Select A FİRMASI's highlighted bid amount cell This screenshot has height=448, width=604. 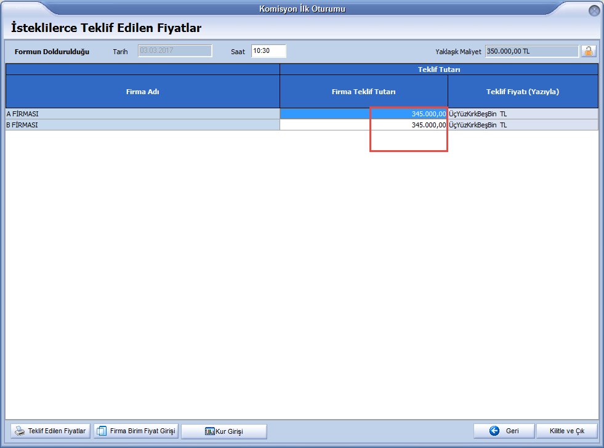363,114
